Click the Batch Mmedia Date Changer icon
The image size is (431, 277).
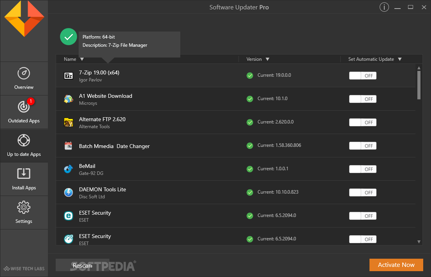pos(69,146)
